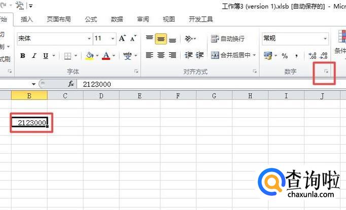Switch to 公式 tab
The width and height of the screenshot is (346, 210).
[x=91, y=19]
